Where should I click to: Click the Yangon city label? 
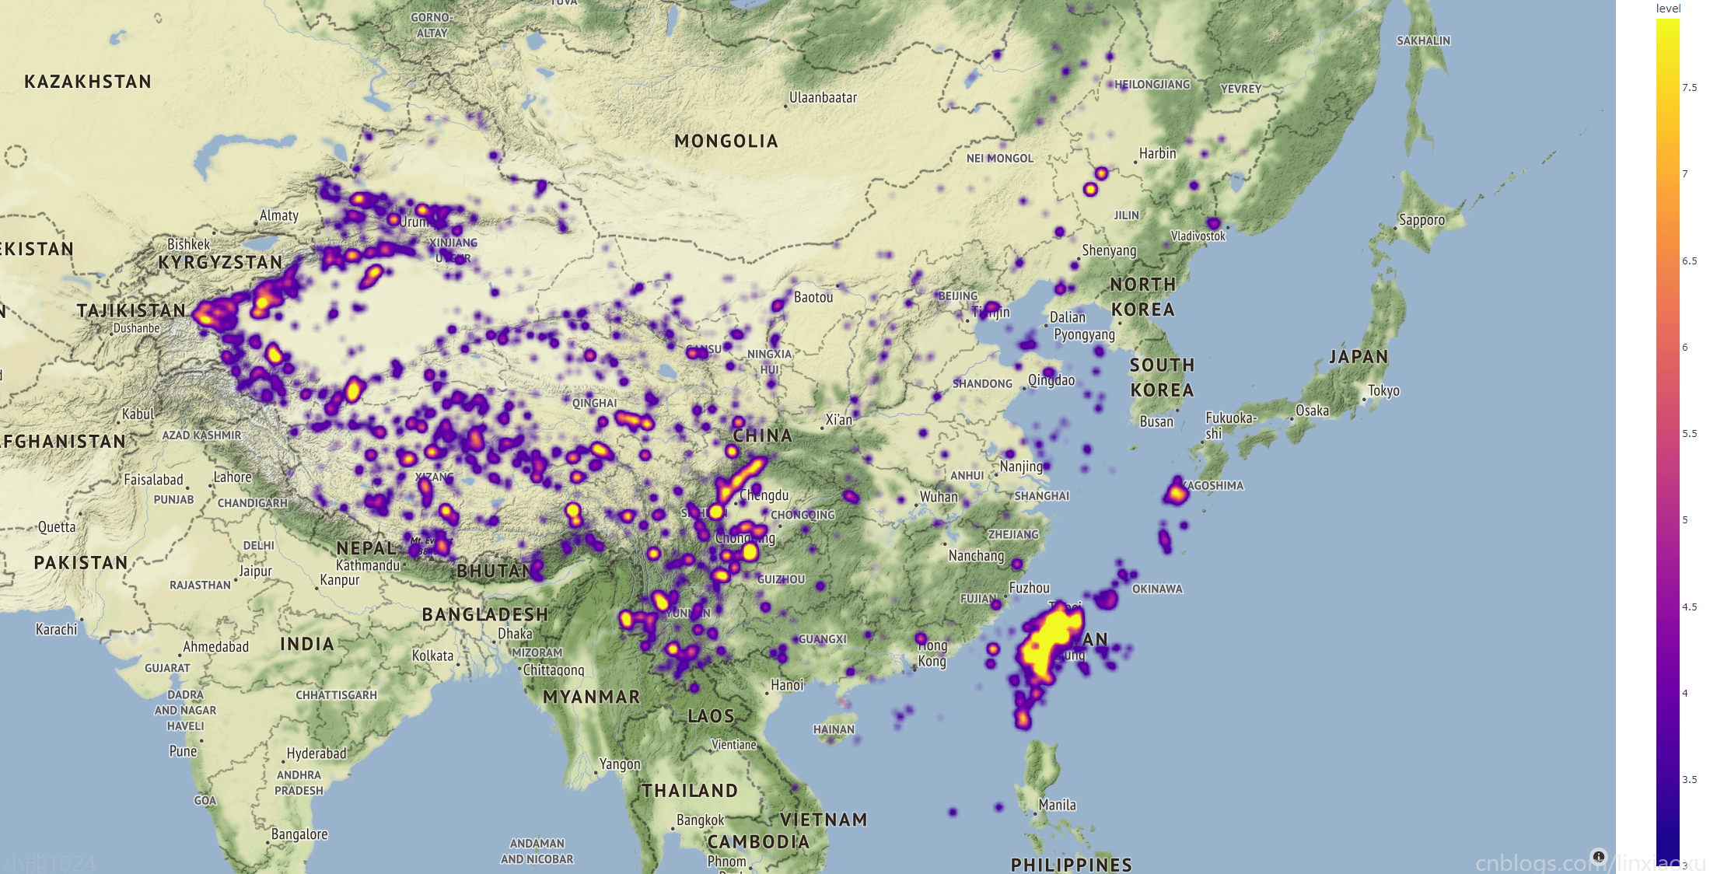pos(620,764)
